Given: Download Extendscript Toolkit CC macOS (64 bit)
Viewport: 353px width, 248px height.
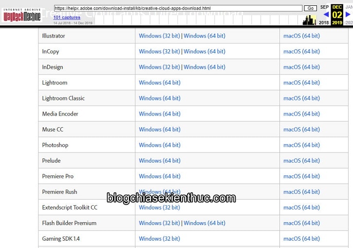Looking at the screenshot, I should [301, 208].
